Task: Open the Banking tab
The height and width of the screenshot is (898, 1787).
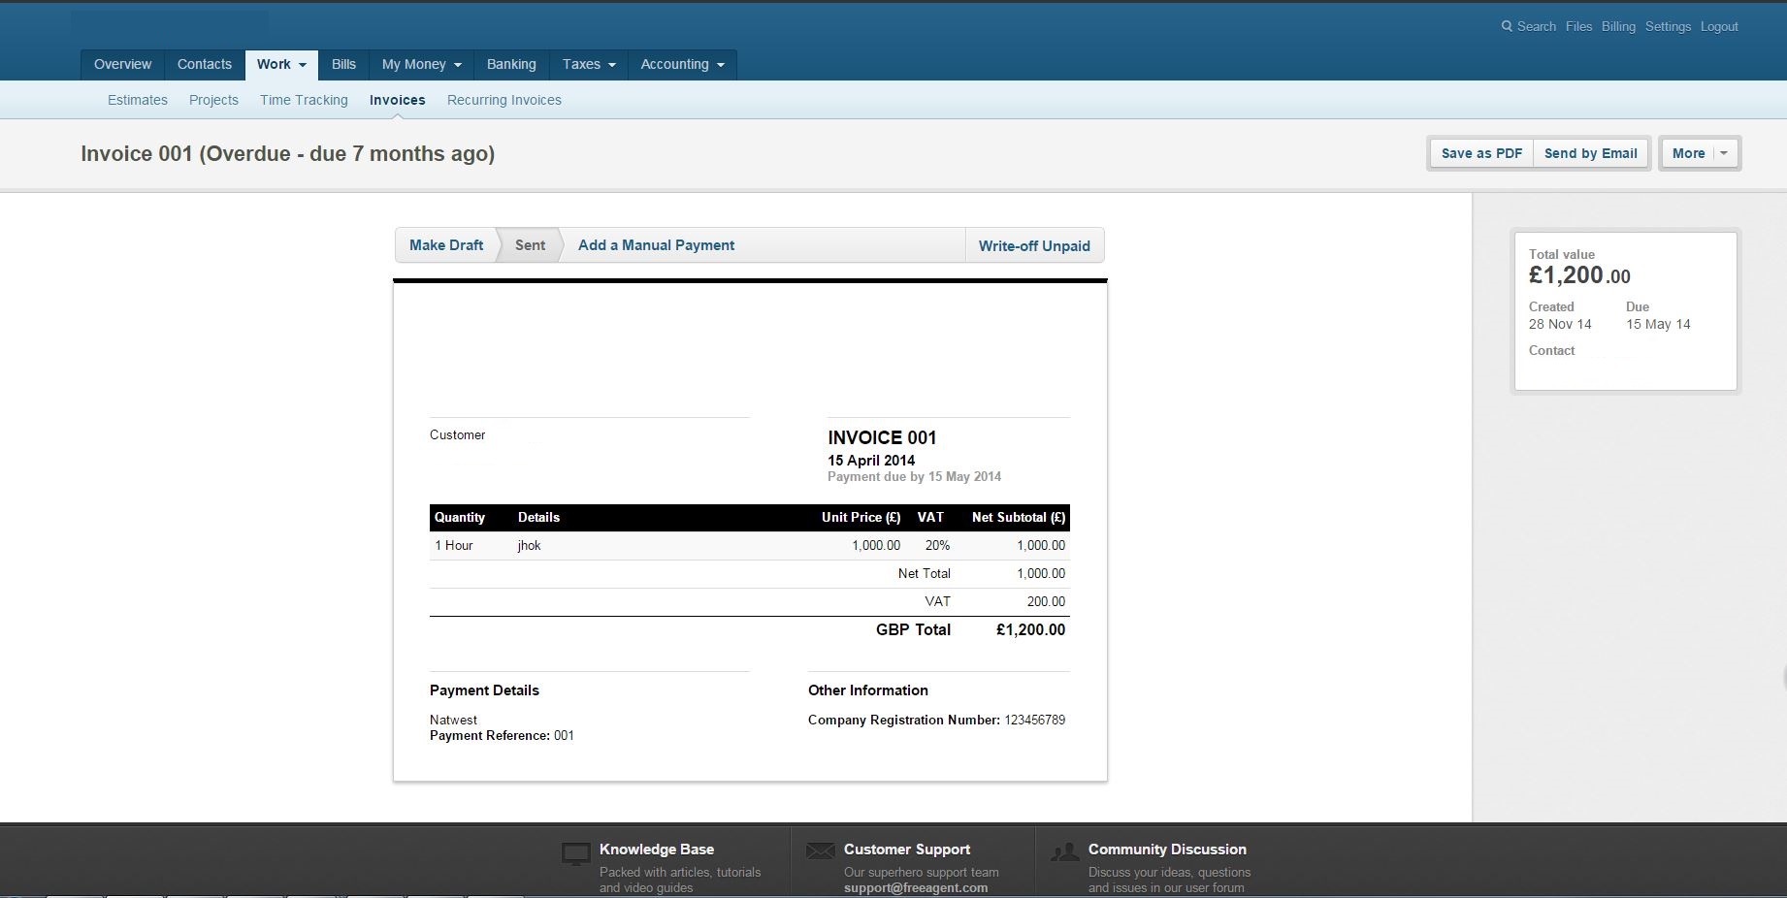Action: pyautogui.click(x=511, y=64)
